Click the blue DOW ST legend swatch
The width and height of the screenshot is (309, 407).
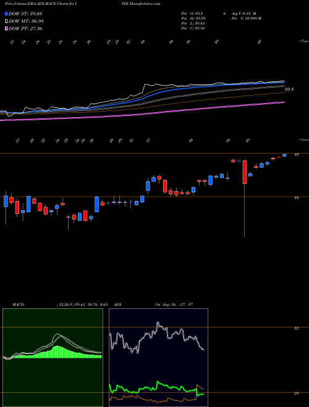point(7,14)
